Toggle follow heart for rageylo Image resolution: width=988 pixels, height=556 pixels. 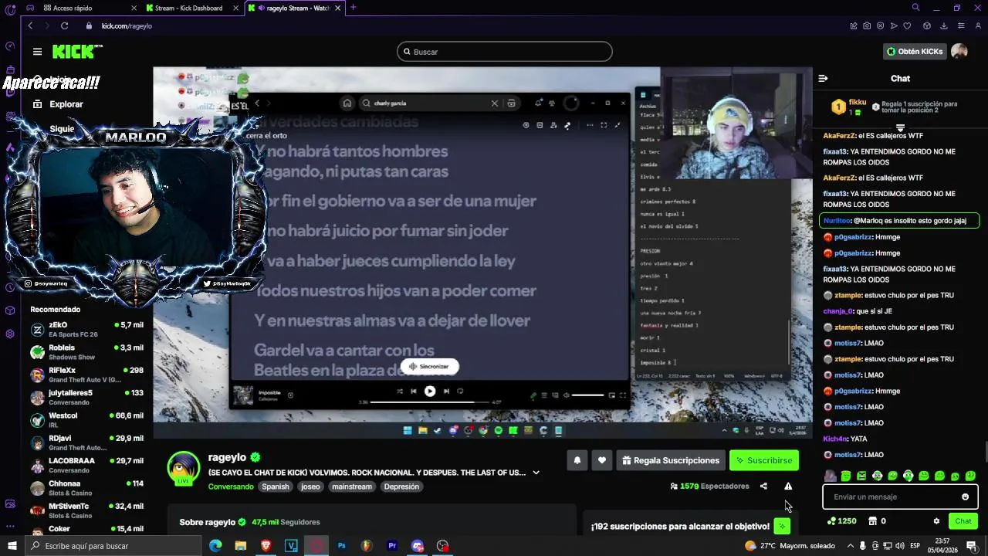coord(602,460)
